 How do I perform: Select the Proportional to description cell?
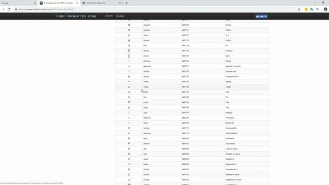click(x=247, y=77)
